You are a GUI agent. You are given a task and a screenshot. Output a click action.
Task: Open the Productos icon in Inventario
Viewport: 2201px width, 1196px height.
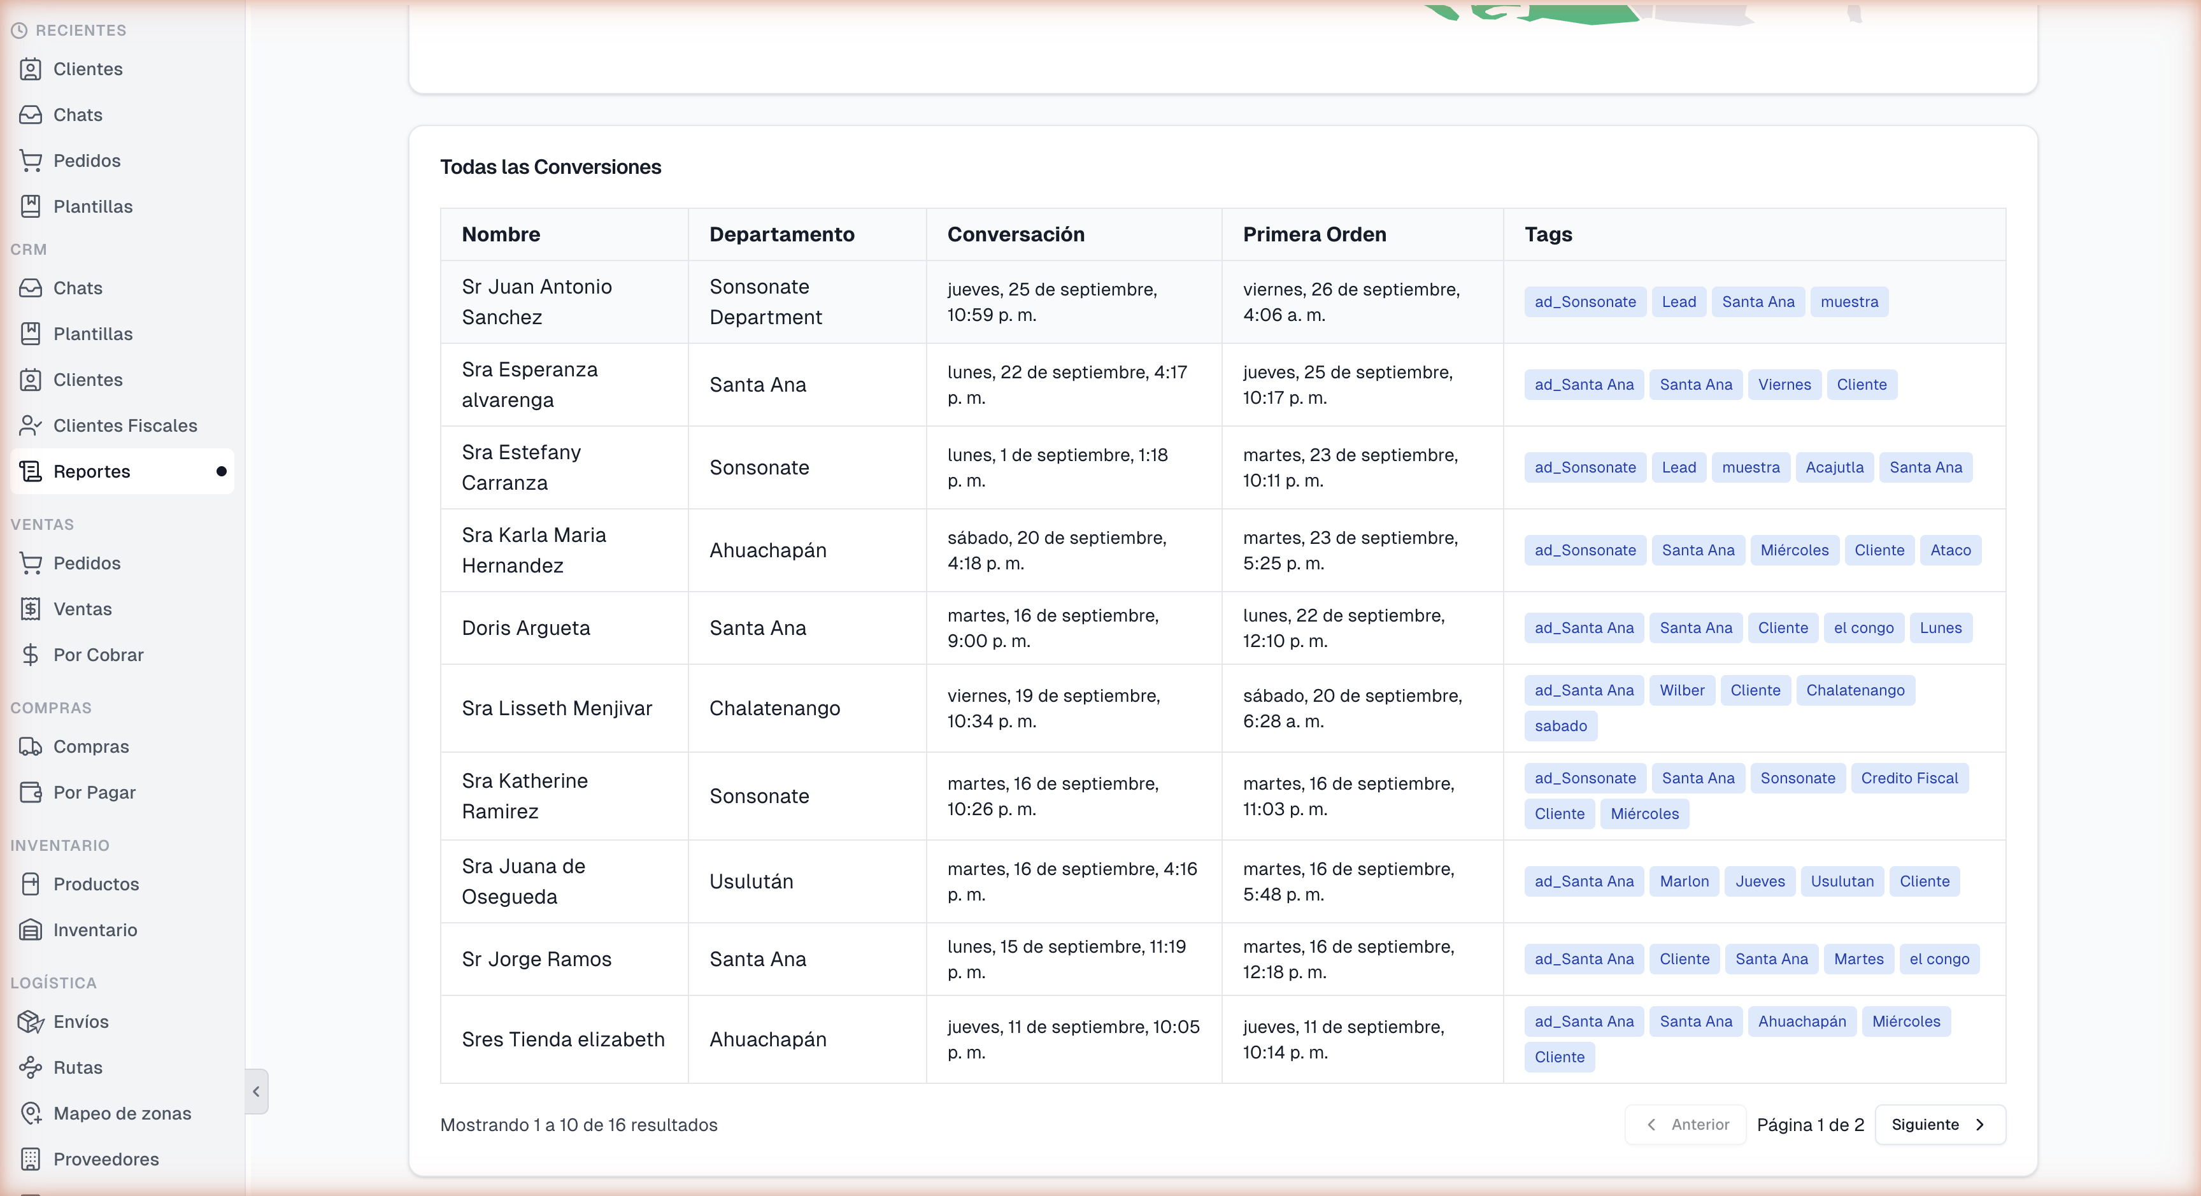click(31, 884)
